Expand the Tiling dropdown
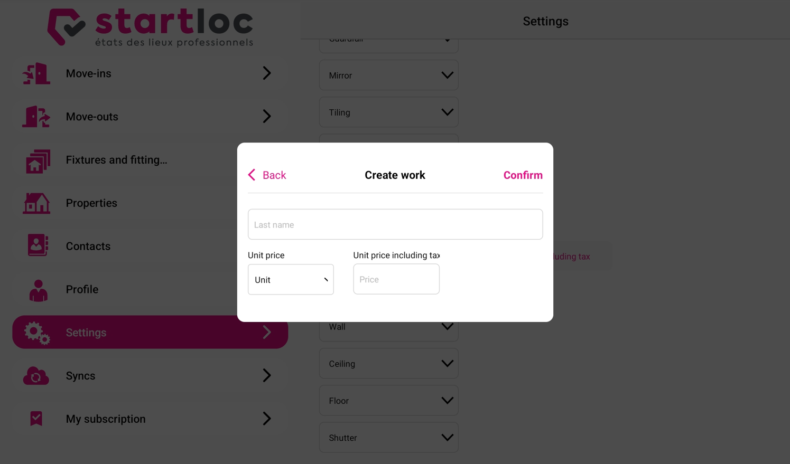Image resolution: width=790 pixels, height=464 pixels. click(388, 112)
